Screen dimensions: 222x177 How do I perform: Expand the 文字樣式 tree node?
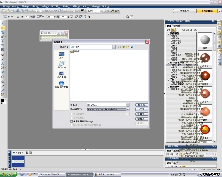pyautogui.click(x=172, y=70)
